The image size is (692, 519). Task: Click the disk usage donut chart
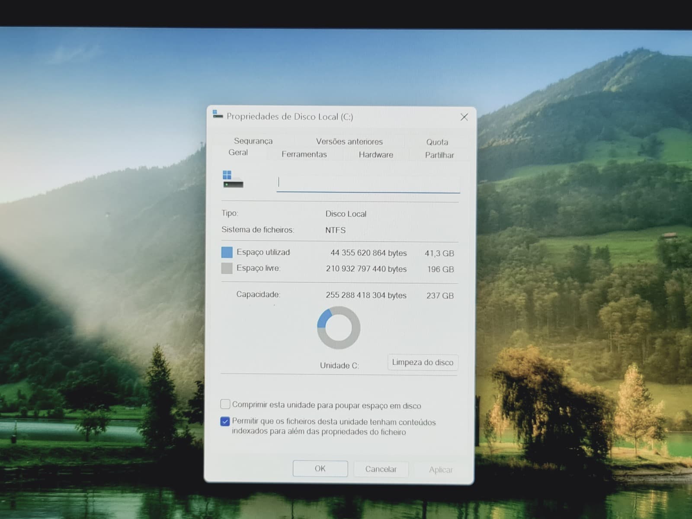point(339,328)
